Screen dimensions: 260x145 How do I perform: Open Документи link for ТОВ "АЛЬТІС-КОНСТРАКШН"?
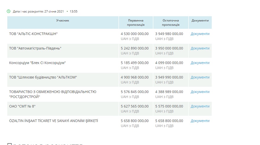pos(200,34)
